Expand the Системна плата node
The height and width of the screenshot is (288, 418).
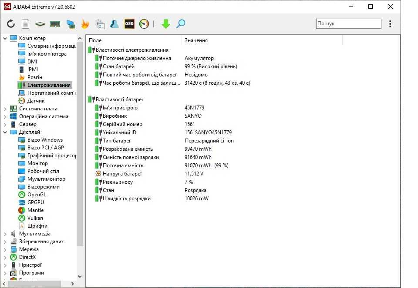(x=5, y=109)
